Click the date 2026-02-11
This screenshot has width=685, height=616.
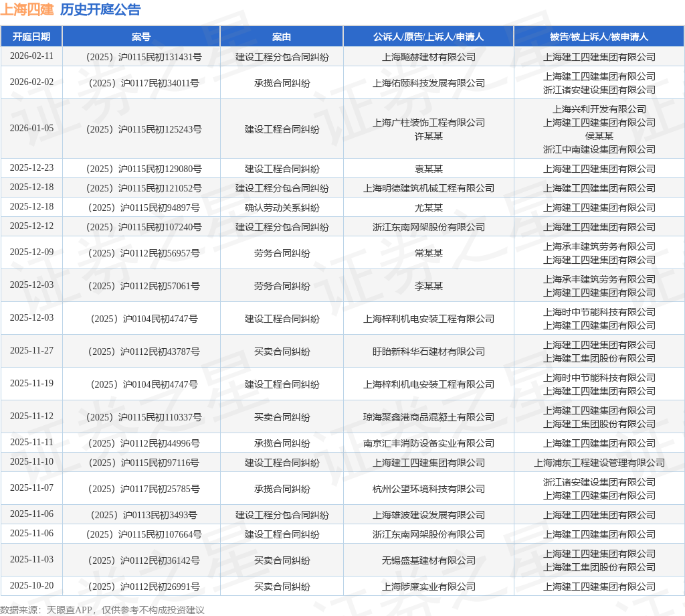pos(31,56)
